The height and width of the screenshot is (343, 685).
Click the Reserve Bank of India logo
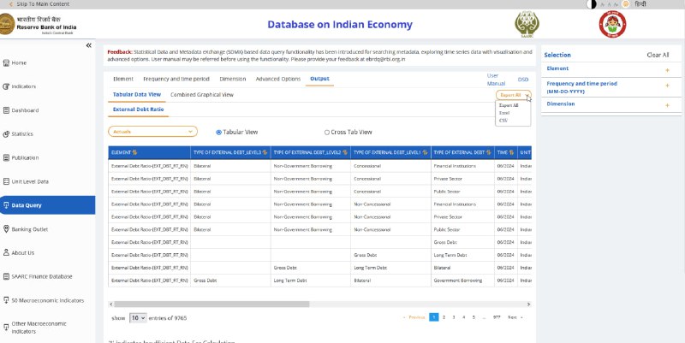39,25
